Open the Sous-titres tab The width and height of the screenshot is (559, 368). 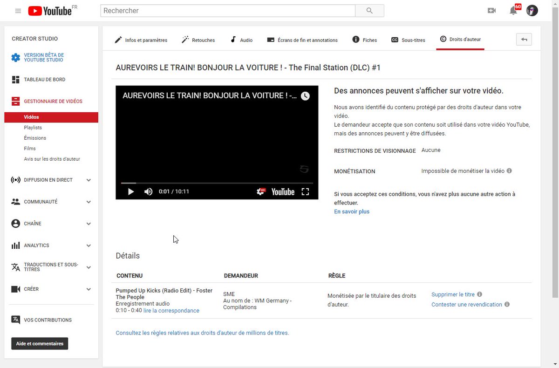(408, 40)
